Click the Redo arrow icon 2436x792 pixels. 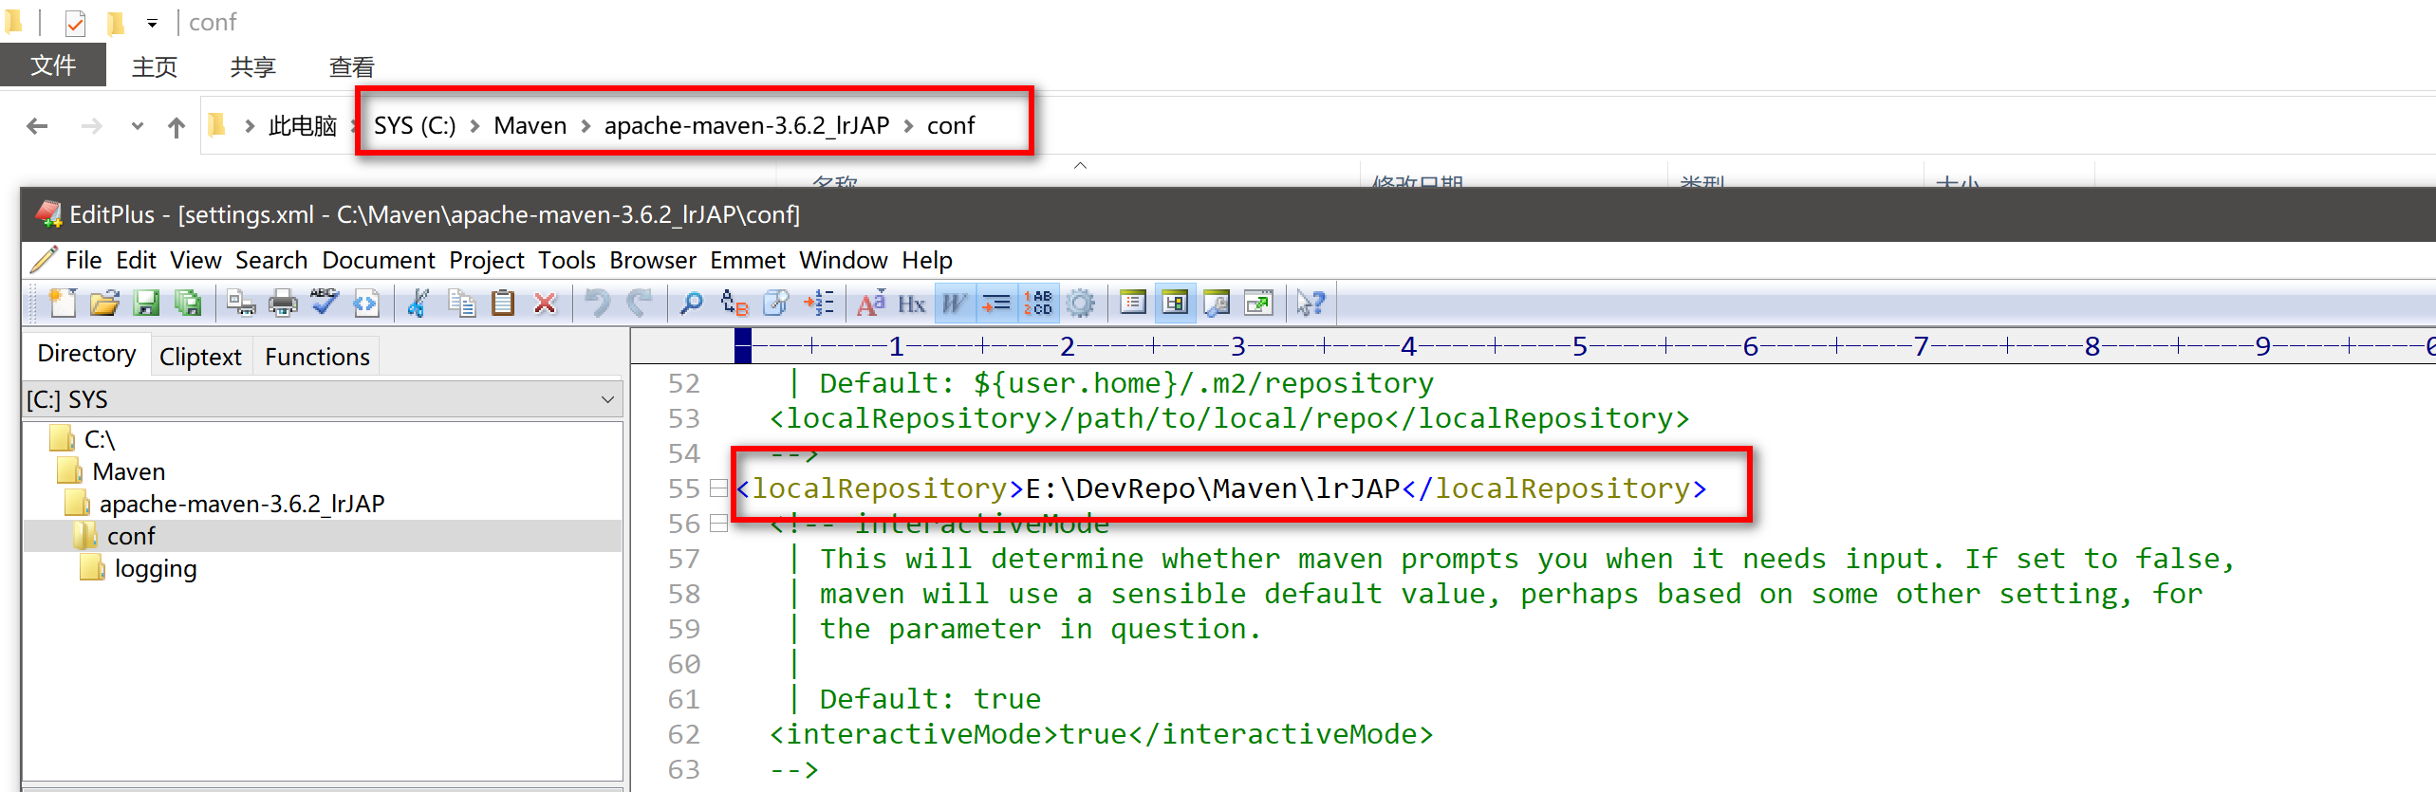click(639, 304)
